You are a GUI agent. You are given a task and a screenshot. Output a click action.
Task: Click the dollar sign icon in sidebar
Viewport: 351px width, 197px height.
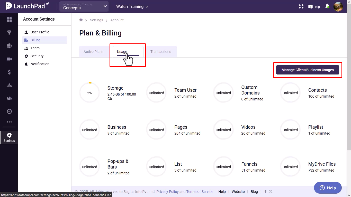(9, 72)
